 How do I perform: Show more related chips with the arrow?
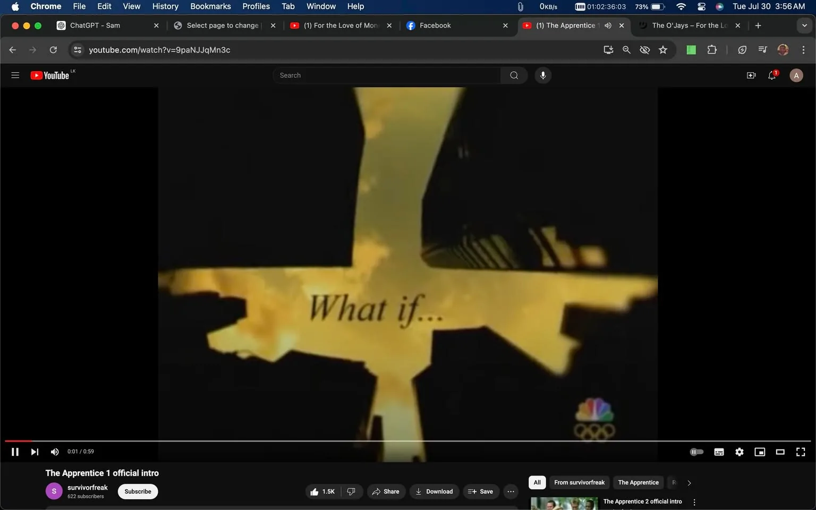point(689,482)
